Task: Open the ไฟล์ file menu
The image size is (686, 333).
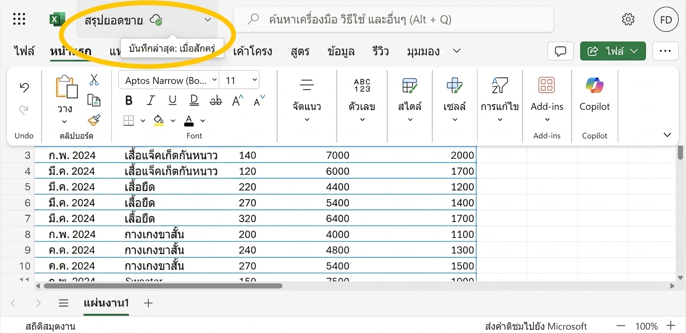Action: click(24, 51)
